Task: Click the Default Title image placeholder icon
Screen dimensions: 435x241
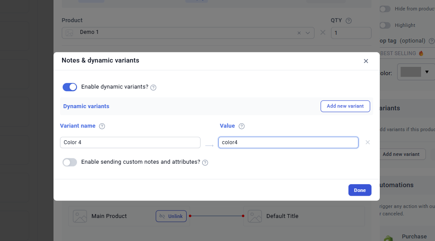Action: click(255, 216)
